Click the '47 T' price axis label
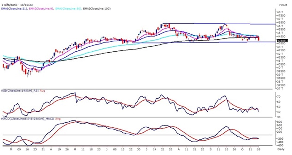This screenshot has height=155, width=292. tap(280, 19)
